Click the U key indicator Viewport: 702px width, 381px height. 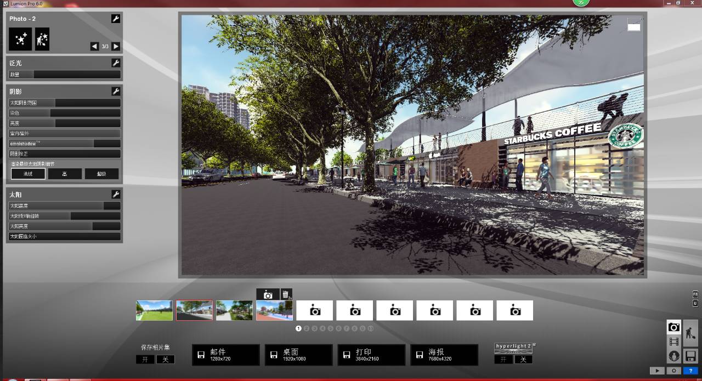coord(695,303)
